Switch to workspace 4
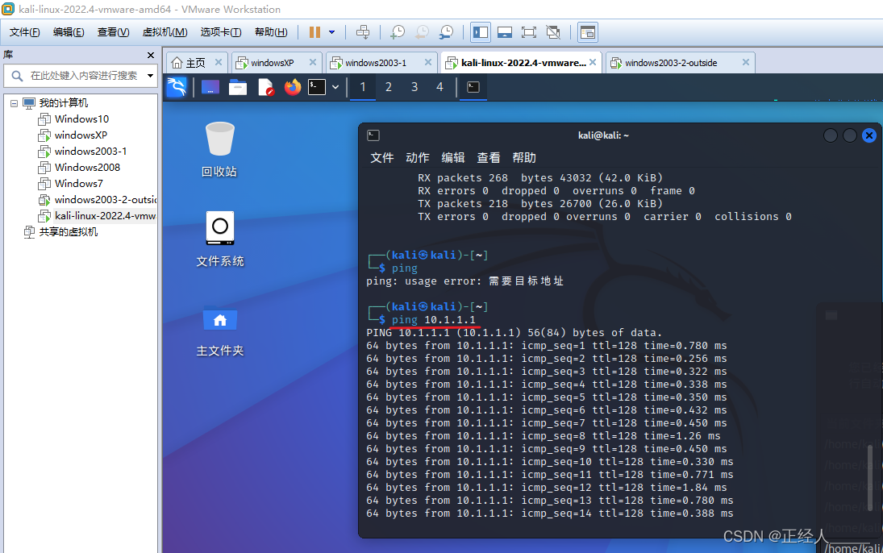Viewport: 883px width, 553px height. pyautogui.click(x=439, y=87)
